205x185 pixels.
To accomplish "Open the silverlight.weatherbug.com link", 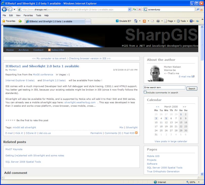I will tap(80, 102).
